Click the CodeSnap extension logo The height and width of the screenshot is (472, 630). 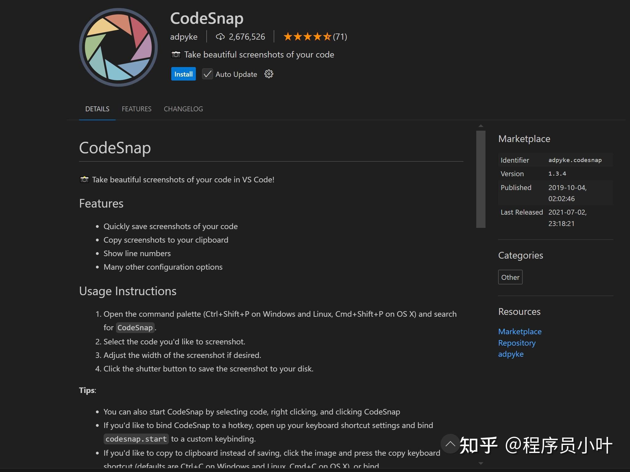click(x=118, y=47)
